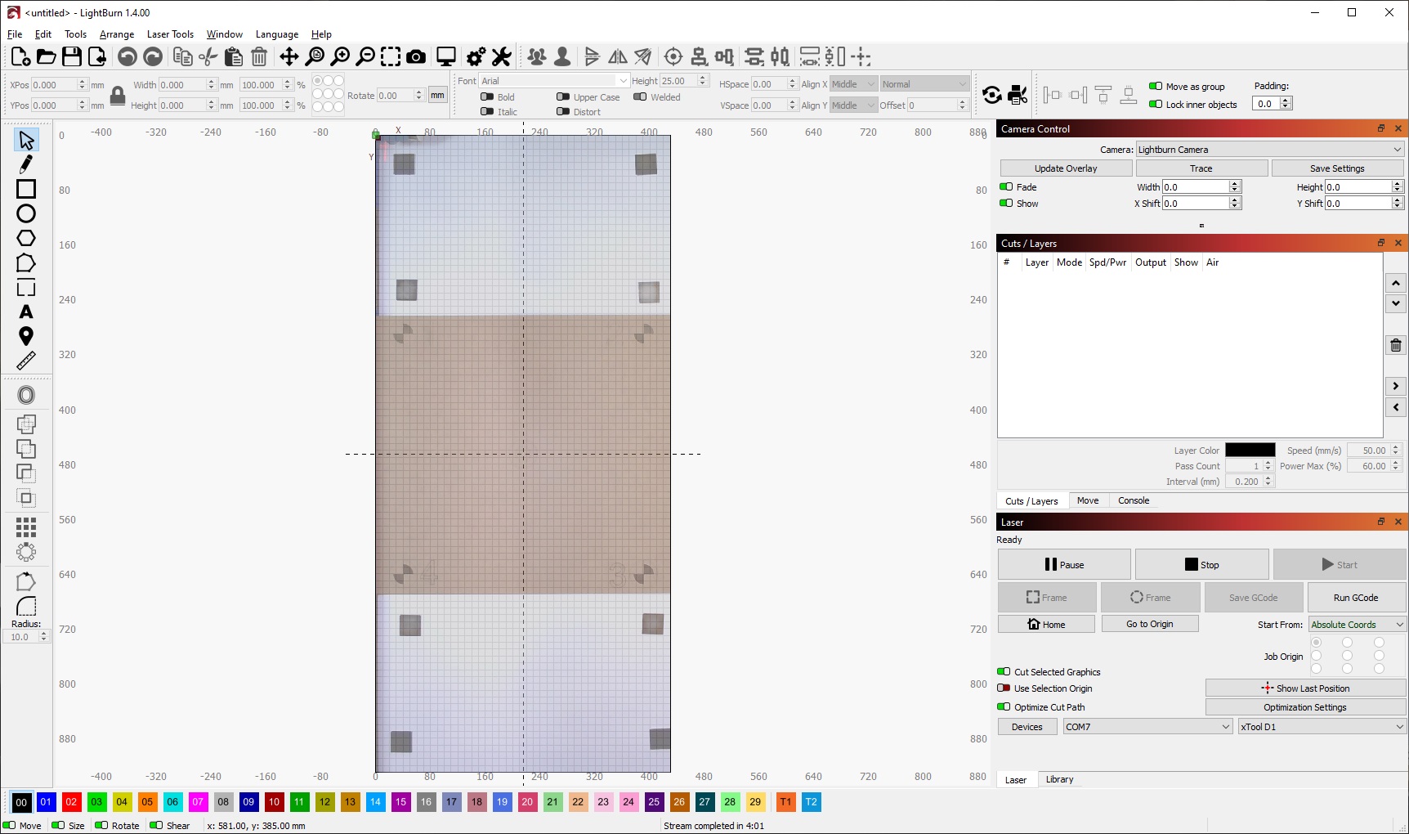The height and width of the screenshot is (834, 1409).
Task: Click the XPos input field
Action: point(59,84)
